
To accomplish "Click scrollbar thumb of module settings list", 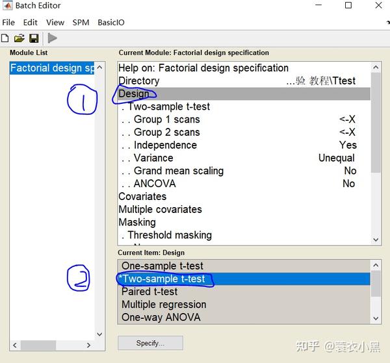I will (376, 122).
